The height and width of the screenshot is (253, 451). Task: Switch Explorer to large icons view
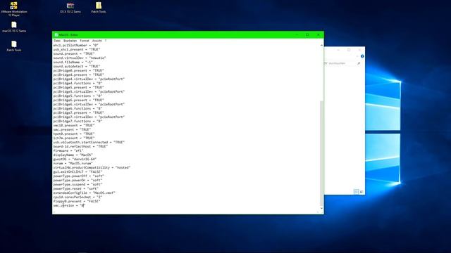click(362, 191)
